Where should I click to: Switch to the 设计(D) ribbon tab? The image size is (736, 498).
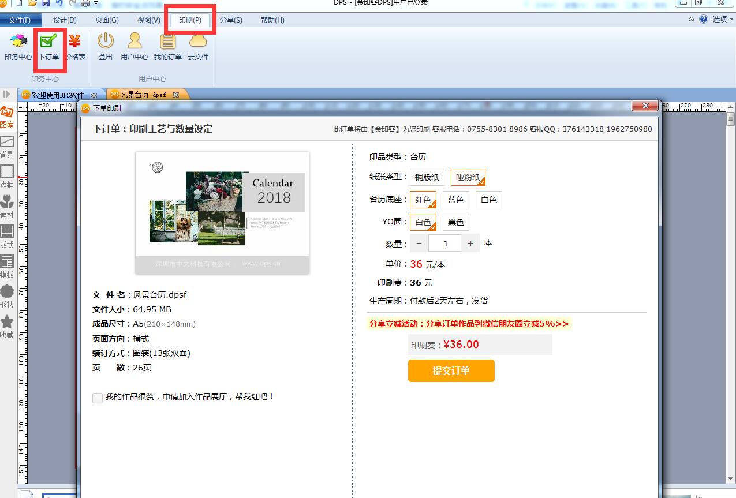point(65,20)
